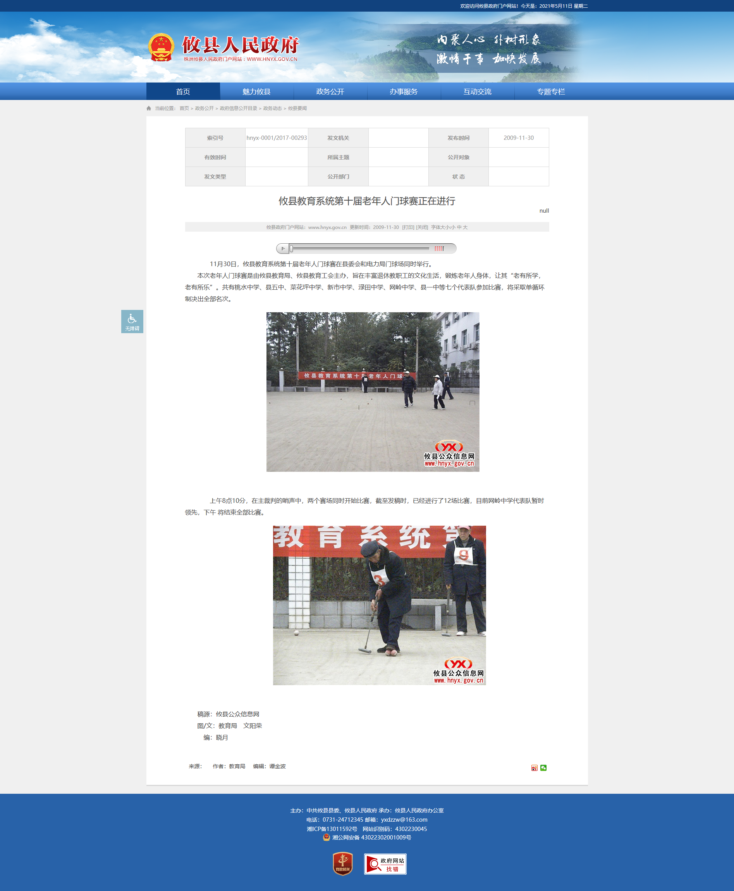This screenshot has width=734, height=891.
Task: Click the audio player volume bars
Action: coord(439,249)
